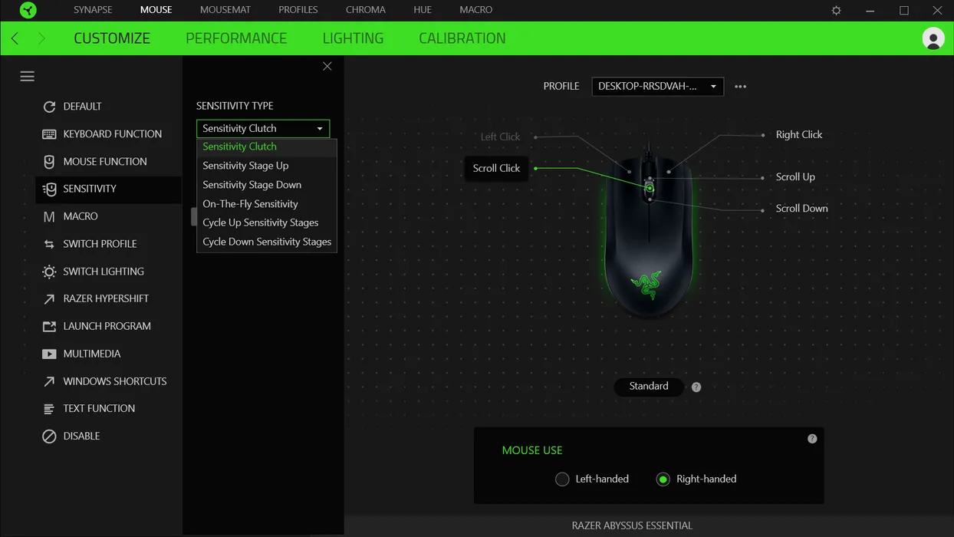Collapse sidebar with hamburger menu

tap(28, 76)
